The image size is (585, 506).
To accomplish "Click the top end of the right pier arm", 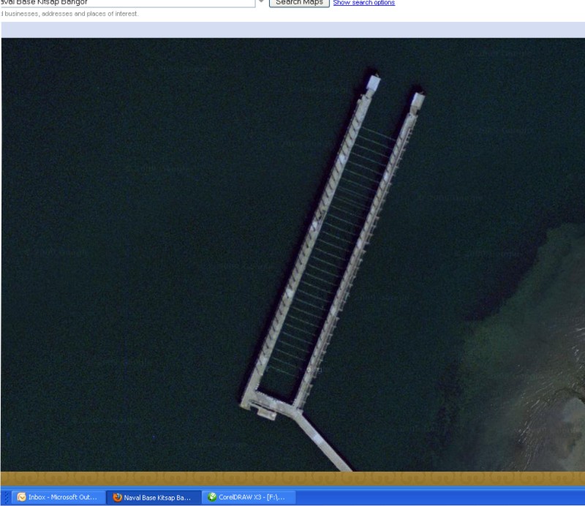I will tap(418, 99).
